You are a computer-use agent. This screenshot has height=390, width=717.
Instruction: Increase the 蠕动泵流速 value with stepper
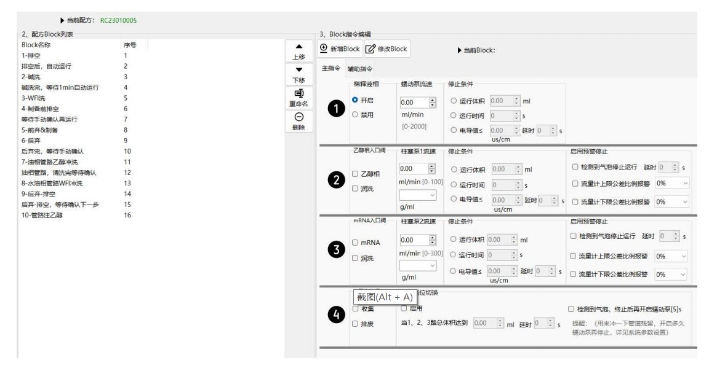(x=432, y=99)
